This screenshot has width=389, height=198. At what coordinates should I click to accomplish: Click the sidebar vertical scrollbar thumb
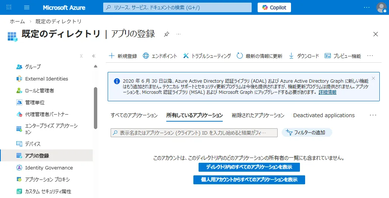pos(95,108)
